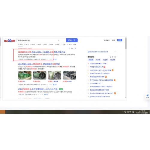The width and height of the screenshot is (150, 150).
Task: Click the blue 登录 login button
Action: pos(120,40)
